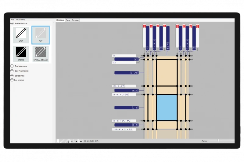The image size is (244, 162).
Task: Expand the Boxes Data section
Action: click(x=12, y=75)
